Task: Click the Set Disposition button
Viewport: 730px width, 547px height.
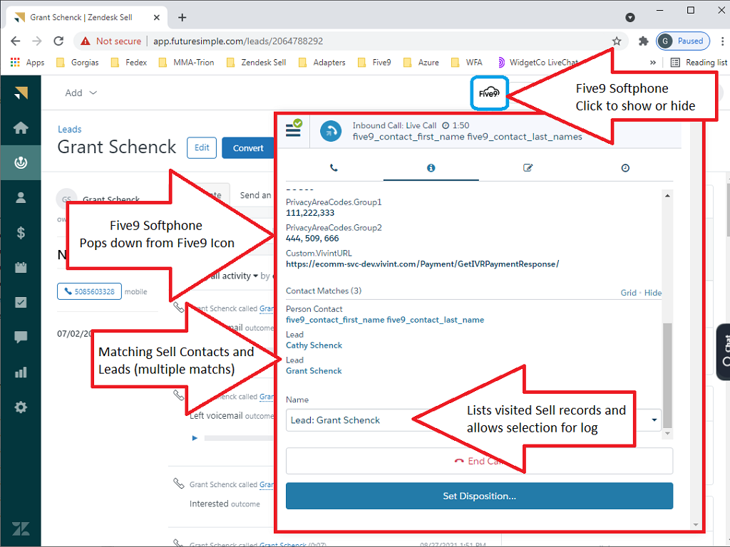Action: click(x=479, y=496)
